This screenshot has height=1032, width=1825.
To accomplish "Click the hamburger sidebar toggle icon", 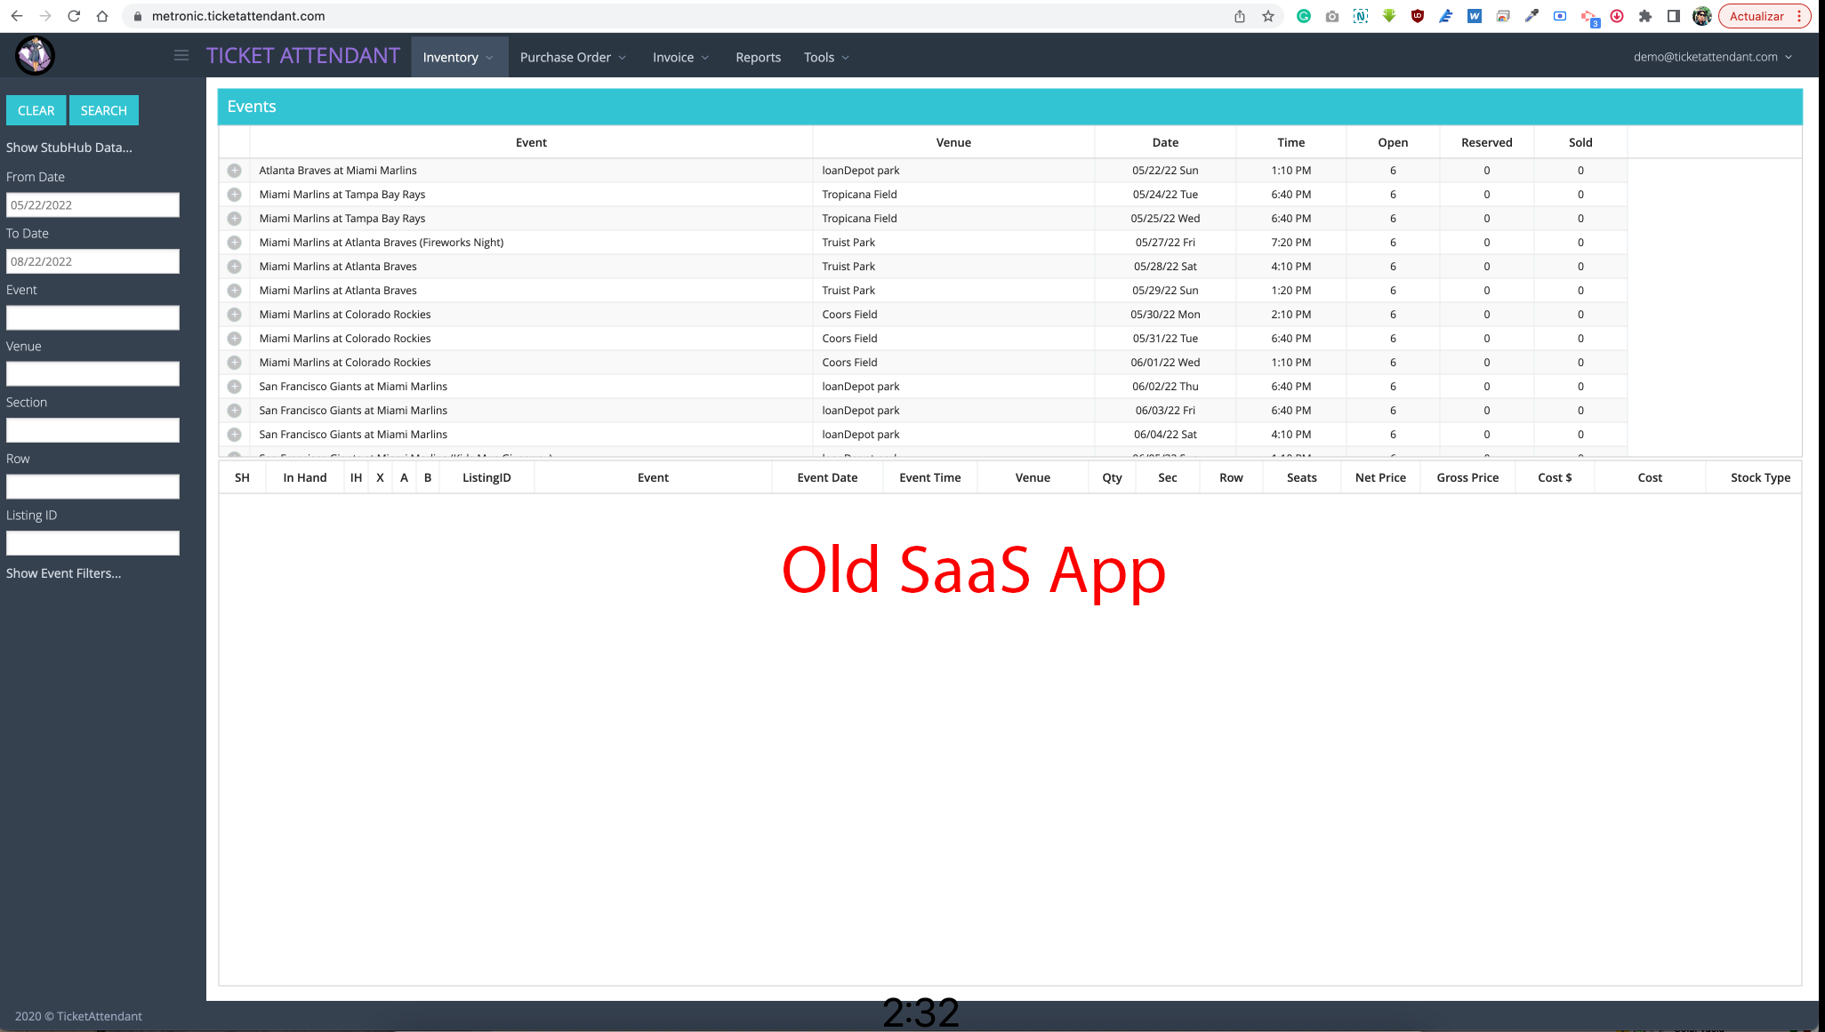I will 181,56.
